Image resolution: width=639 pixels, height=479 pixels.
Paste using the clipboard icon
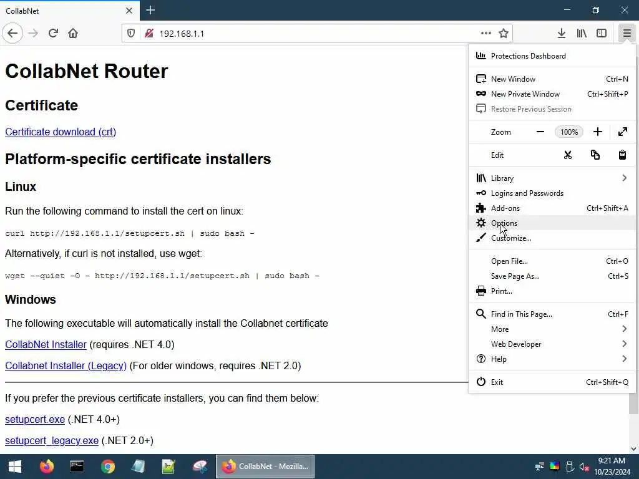622,155
